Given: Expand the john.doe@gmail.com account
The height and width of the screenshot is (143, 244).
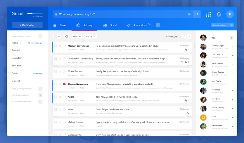Looking at the screenshot, I should tap(40, 95).
